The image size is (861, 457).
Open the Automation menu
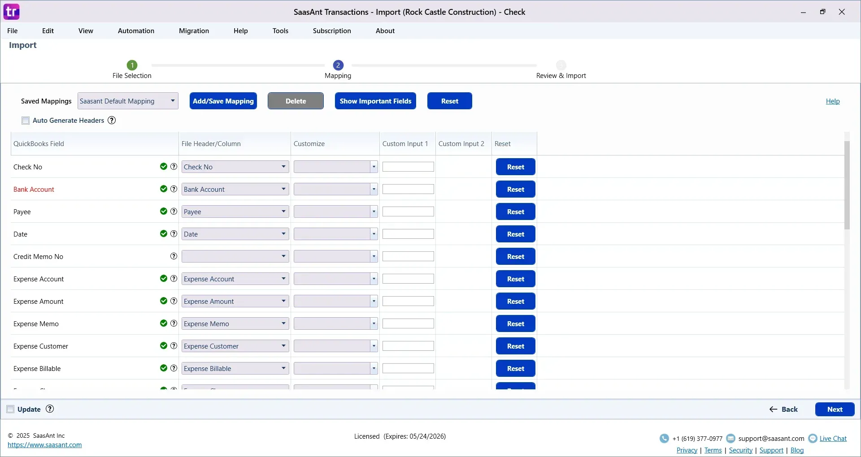(136, 30)
